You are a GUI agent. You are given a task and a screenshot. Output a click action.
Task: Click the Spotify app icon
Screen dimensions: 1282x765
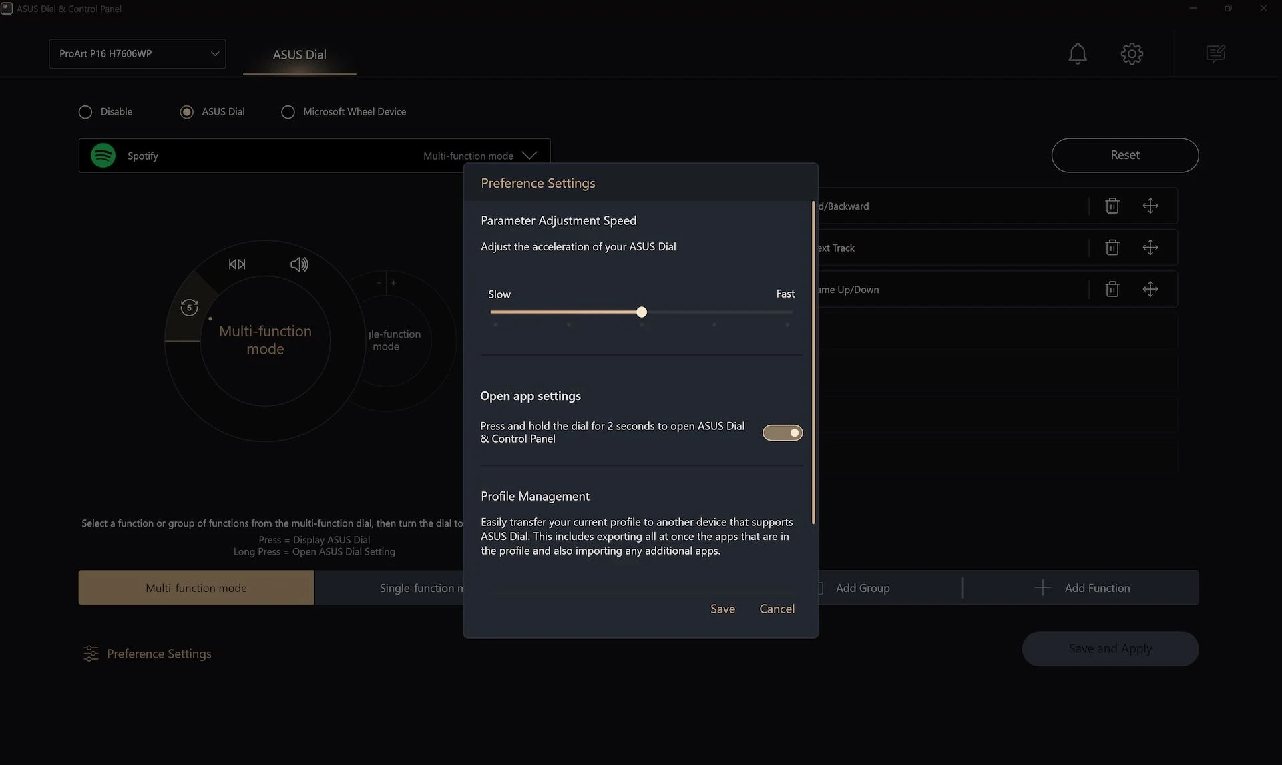(x=103, y=156)
